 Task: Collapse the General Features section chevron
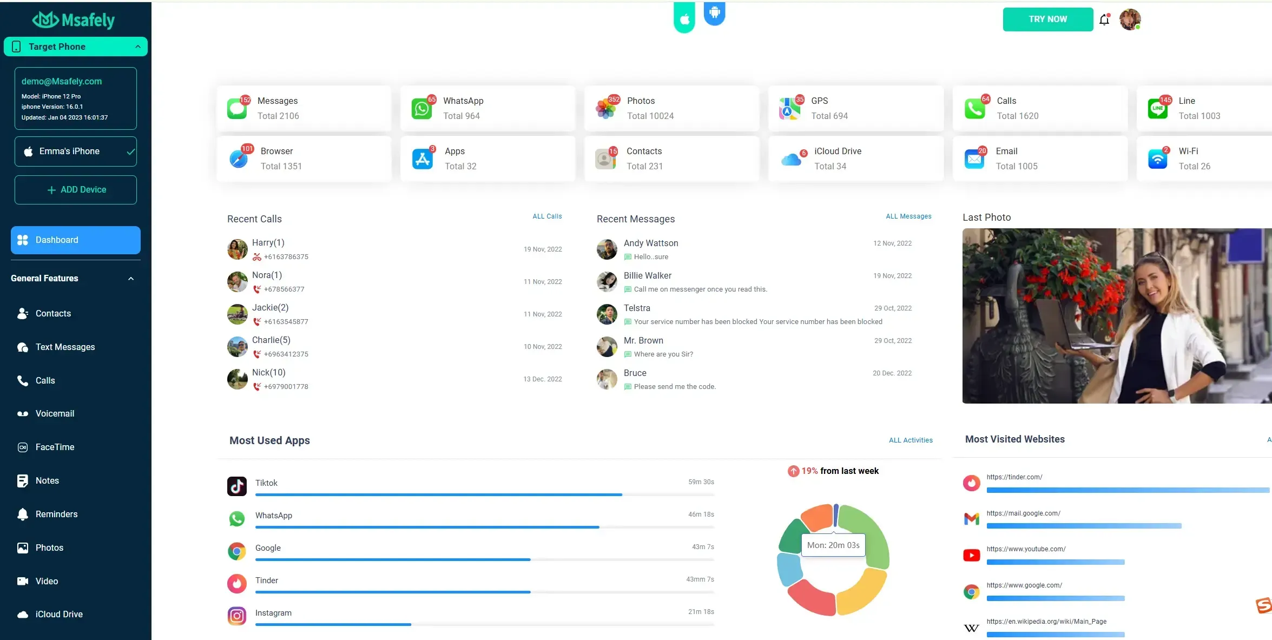[130, 279]
